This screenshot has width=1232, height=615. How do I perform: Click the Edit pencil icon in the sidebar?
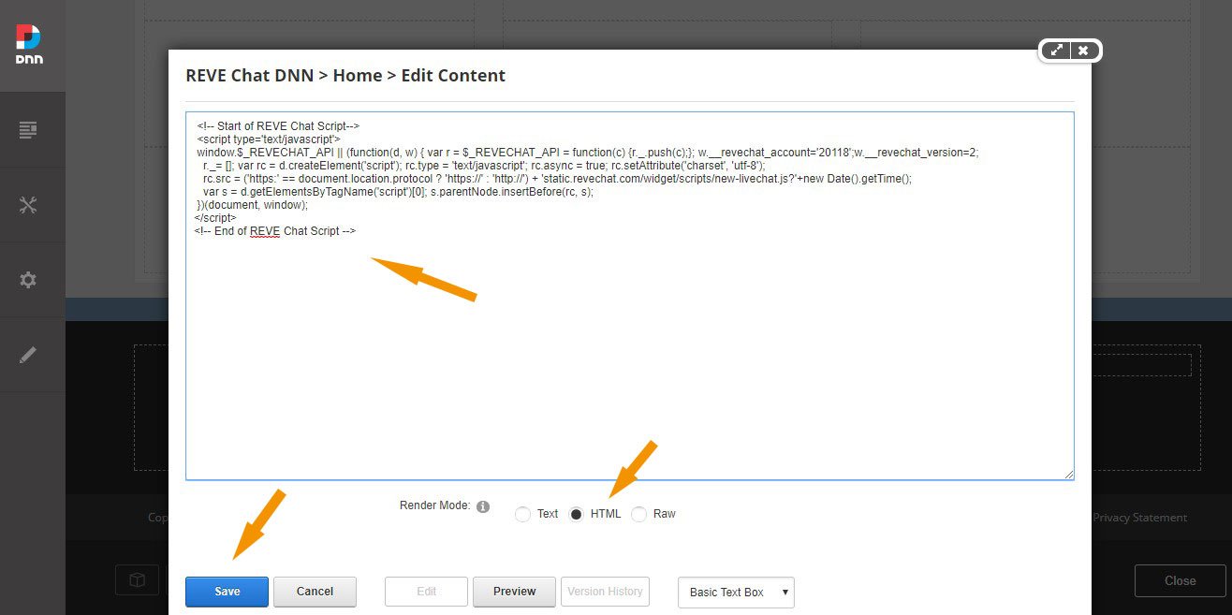coord(28,355)
